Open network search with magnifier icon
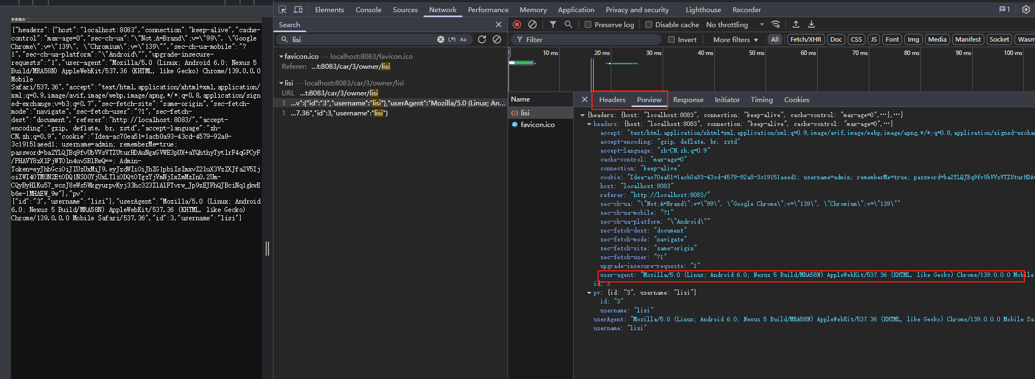 pyautogui.click(x=568, y=24)
